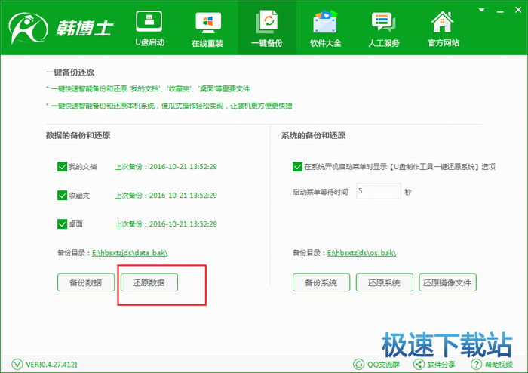Click the version check icon next to VER
Image resolution: width=528 pixels, height=373 pixels.
click(x=17, y=364)
